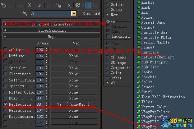Click the material name field 77
194x129 pixels.
[51, 13]
